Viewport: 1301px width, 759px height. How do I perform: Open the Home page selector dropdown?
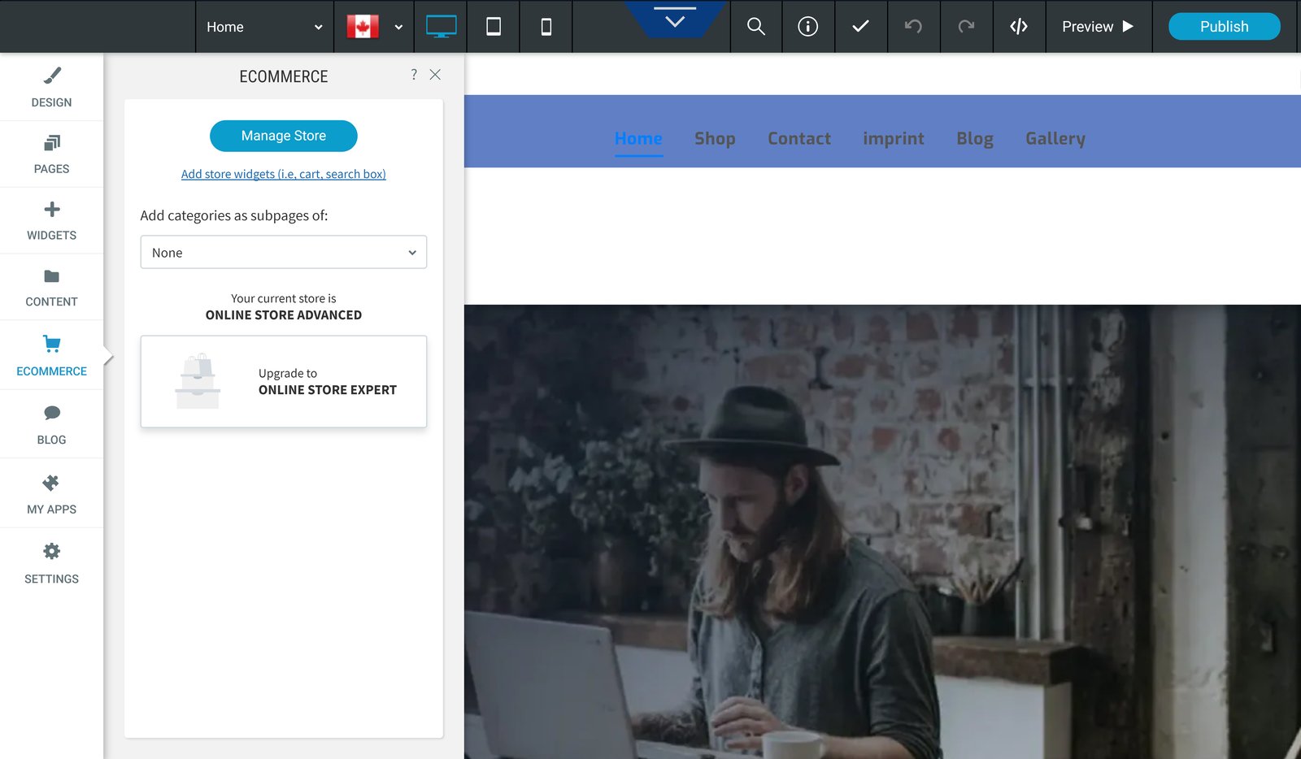tap(264, 27)
